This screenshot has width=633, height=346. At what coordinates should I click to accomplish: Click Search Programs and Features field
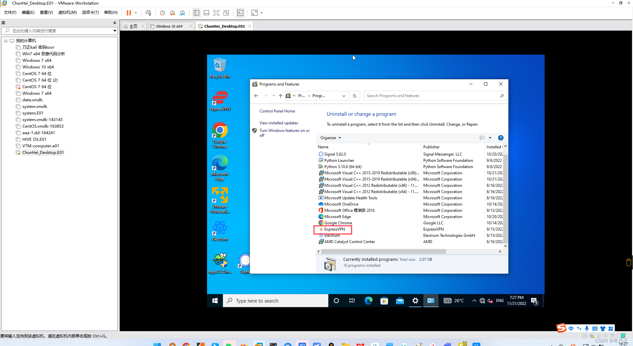coord(435,96)
